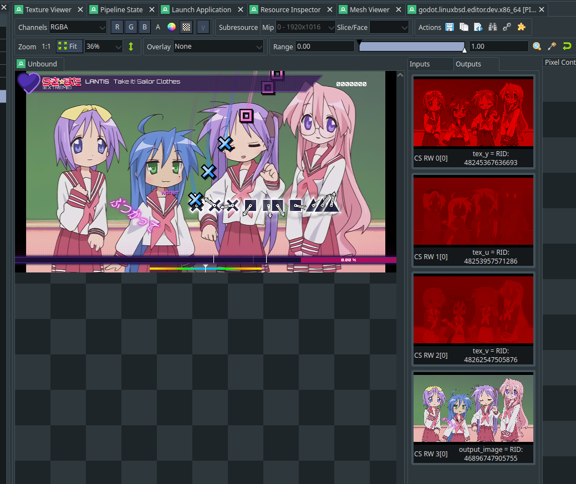Click the texture view scroll-up arrow
This screenshot has height=484, width=576.
coord(400,75)
